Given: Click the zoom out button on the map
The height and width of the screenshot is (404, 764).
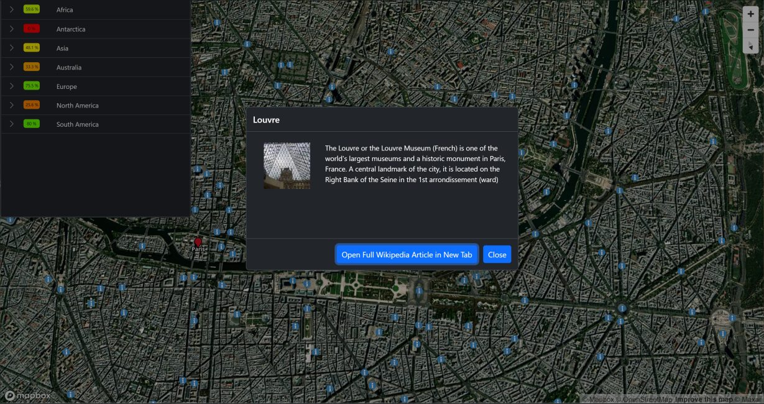Looking at the screenshot, I should (x=750, y=29).
